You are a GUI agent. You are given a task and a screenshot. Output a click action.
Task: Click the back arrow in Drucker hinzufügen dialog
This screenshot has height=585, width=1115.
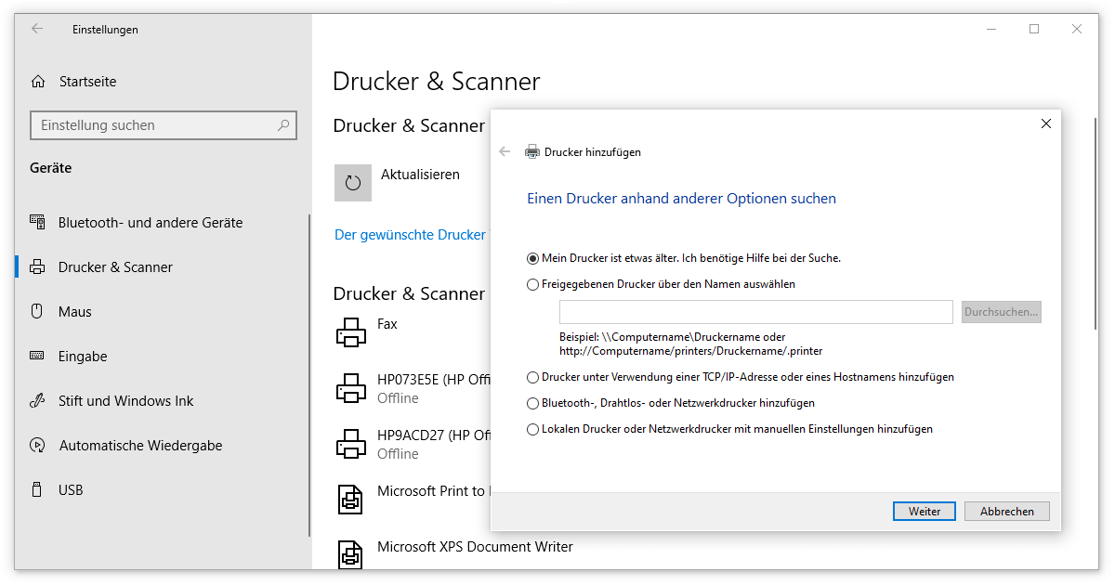tap(505, 151)
